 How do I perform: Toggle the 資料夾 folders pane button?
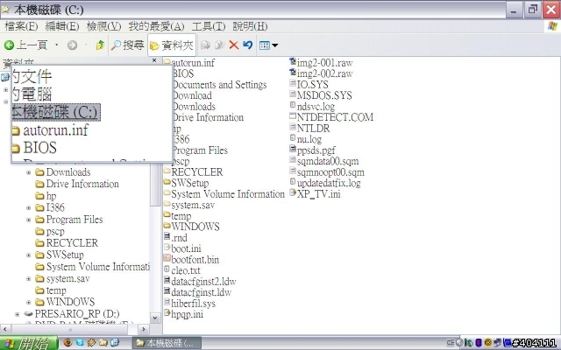tap(172, 45)
